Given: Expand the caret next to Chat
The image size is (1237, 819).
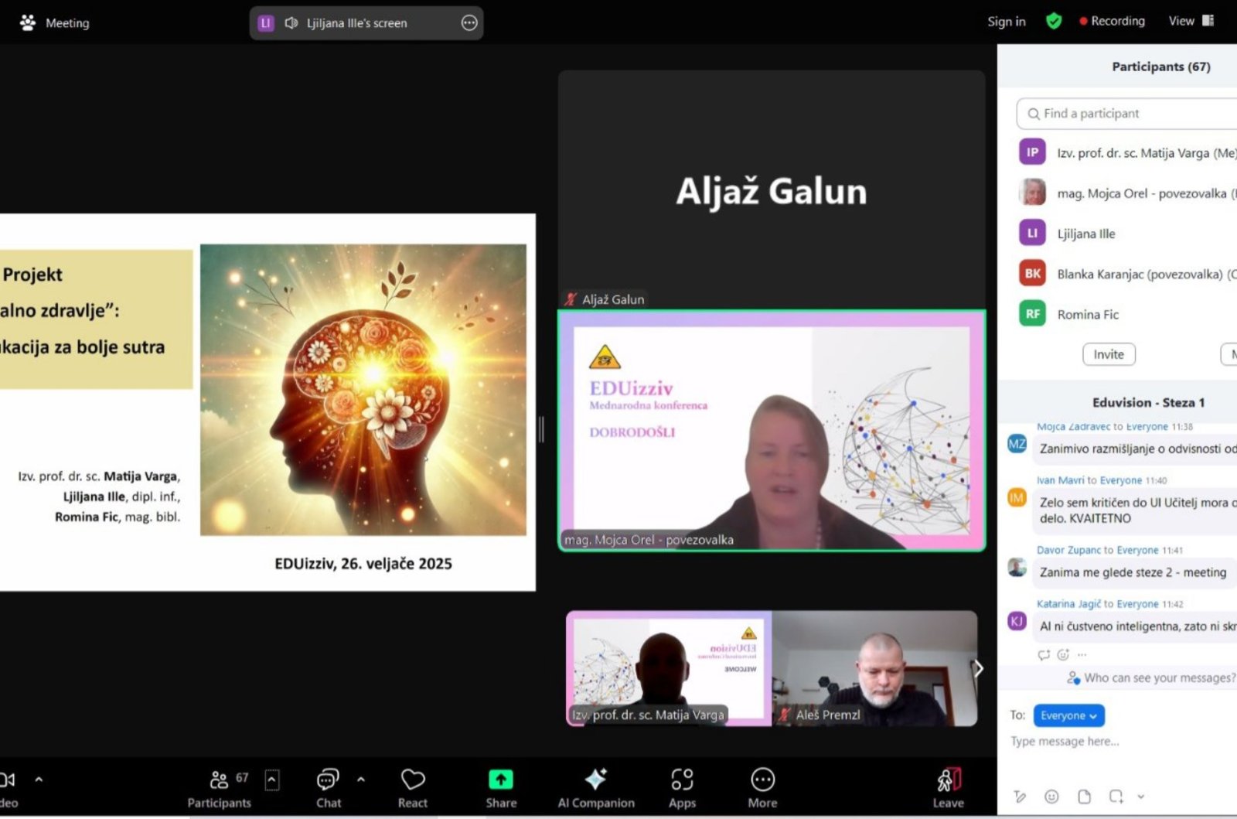Looking at the screenshot, I should pyautogui.click(x=361, y=780).
